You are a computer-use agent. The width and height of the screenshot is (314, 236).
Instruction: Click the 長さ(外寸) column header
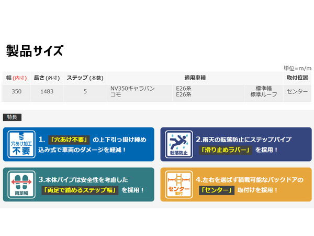47,78
